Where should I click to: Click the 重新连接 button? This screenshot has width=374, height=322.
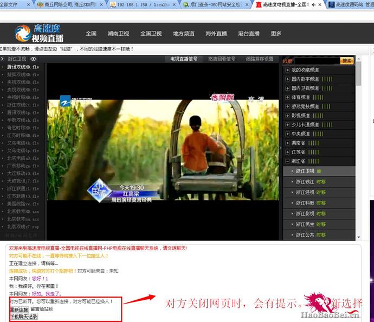click(20, 310)
